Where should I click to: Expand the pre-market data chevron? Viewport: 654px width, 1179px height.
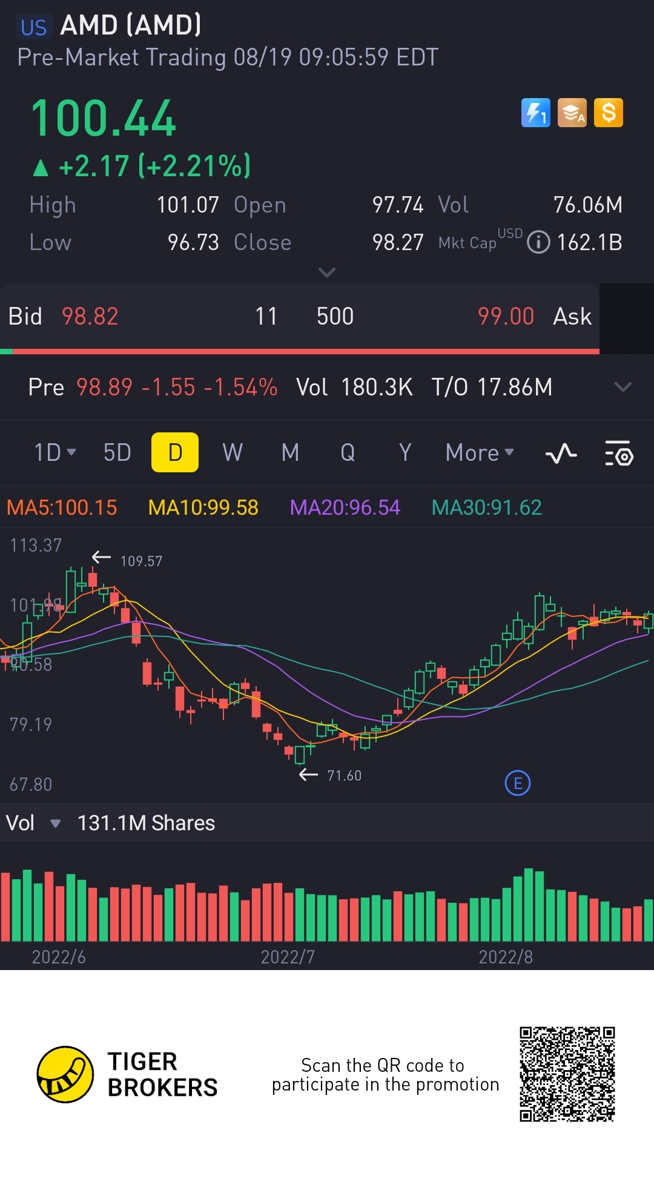[x=623, y=387]
